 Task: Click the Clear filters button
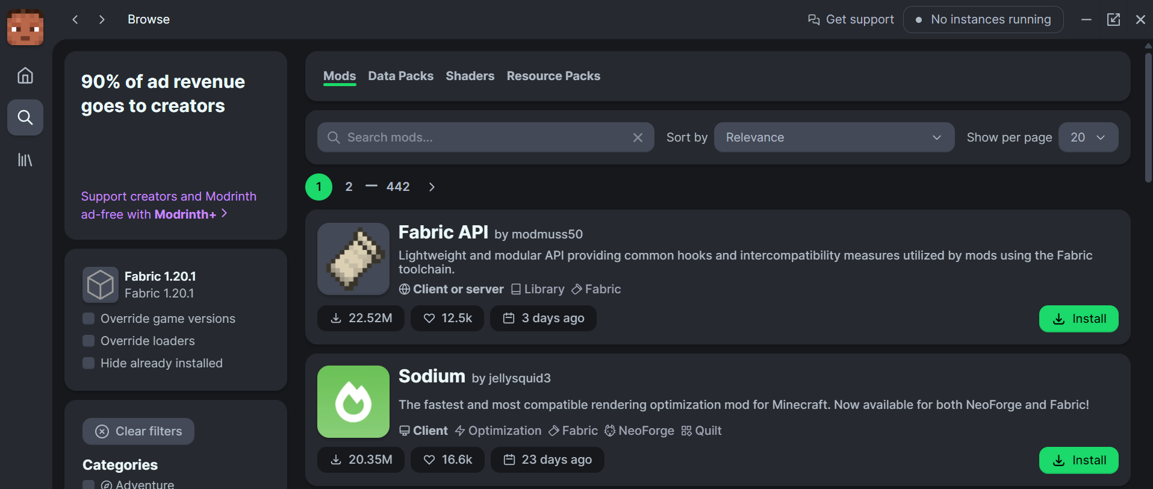click(138, 431)
